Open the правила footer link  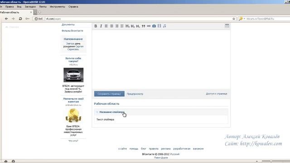[x=154, y=149]
